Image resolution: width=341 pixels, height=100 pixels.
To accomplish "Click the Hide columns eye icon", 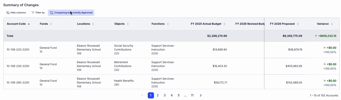I will pyautogui.click(x=8, y=13).
